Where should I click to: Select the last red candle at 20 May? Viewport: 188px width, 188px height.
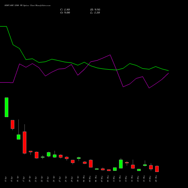[157, 169]
